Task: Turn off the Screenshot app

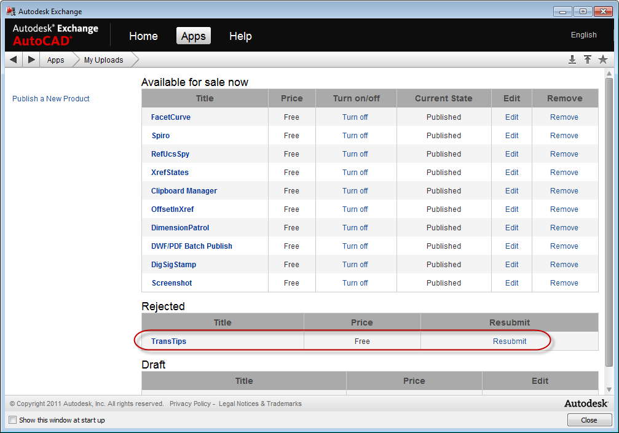Action: (x=355, y=283)
